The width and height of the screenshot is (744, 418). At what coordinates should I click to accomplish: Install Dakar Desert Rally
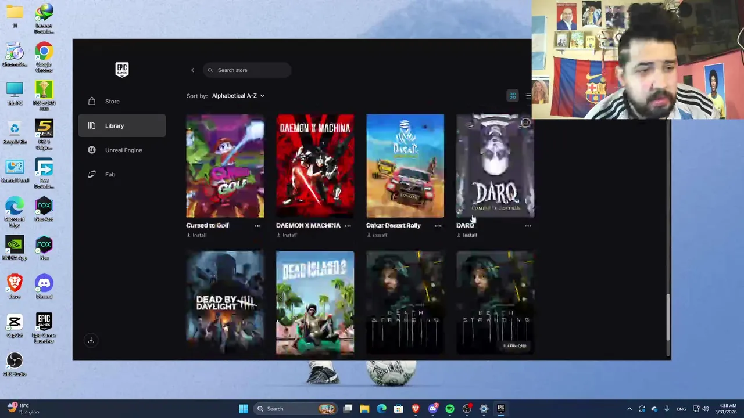click(377, 235)
